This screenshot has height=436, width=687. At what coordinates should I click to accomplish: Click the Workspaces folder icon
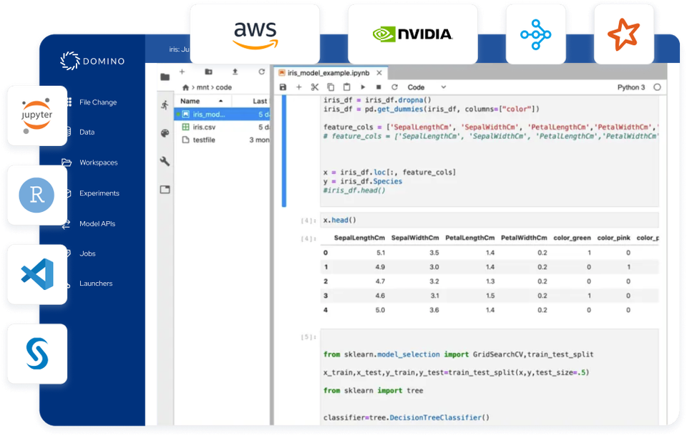point(67,163)
